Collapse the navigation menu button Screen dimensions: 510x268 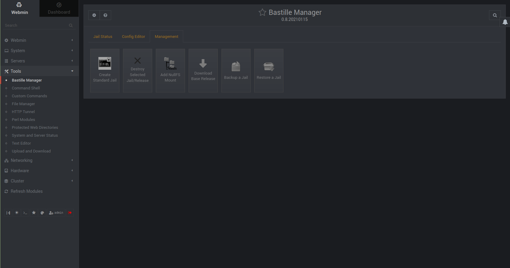coord(8,213)
